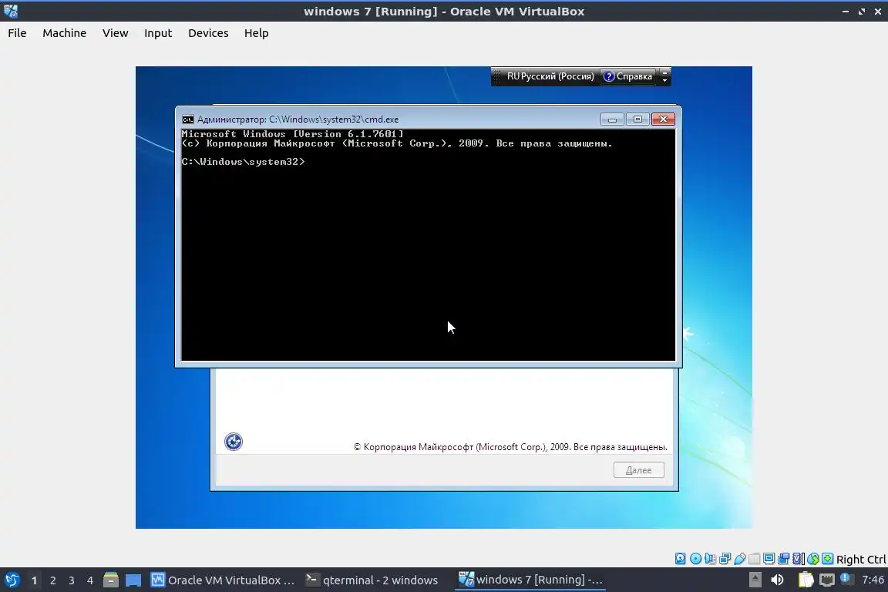This screenshot has height=592, width=888.
Task: Click the wired network tray icon
Action: point(827,580)
